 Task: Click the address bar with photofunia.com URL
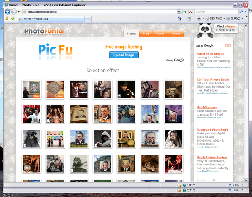coord(100,12)
